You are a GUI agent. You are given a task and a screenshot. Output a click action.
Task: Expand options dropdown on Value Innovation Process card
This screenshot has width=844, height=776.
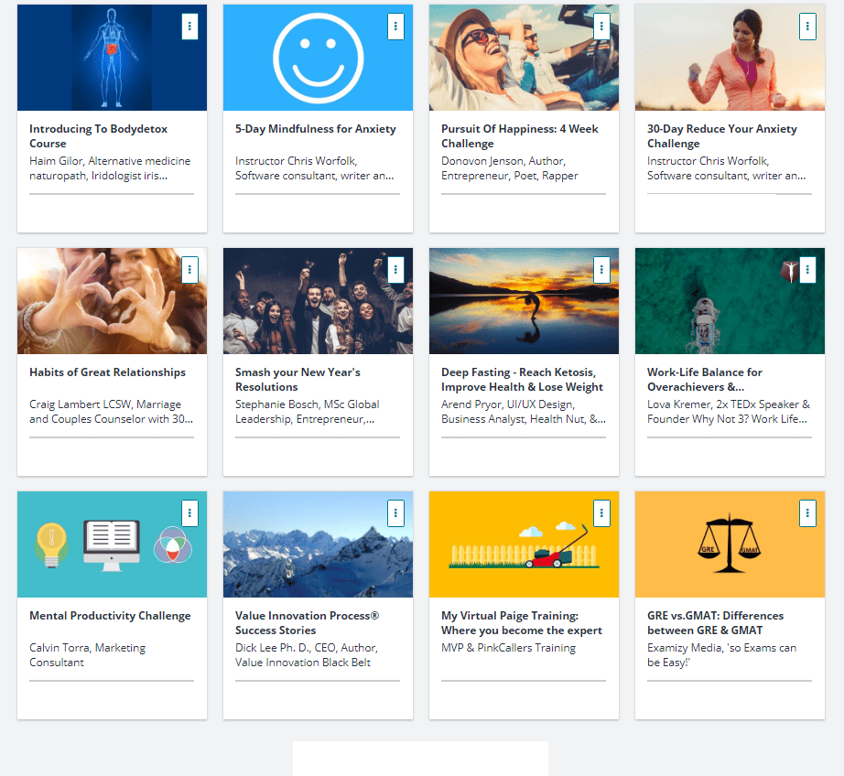(395, 513)
